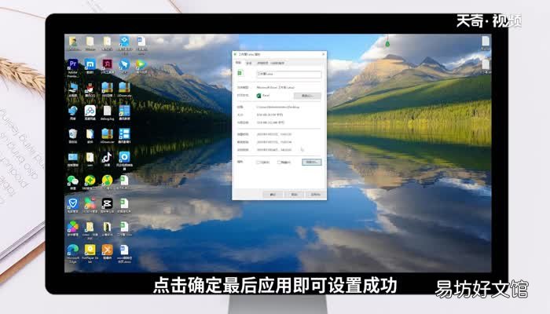Open the user profile folder with person icon
Viewport: 550px width, 314px height.
point(73,43)
